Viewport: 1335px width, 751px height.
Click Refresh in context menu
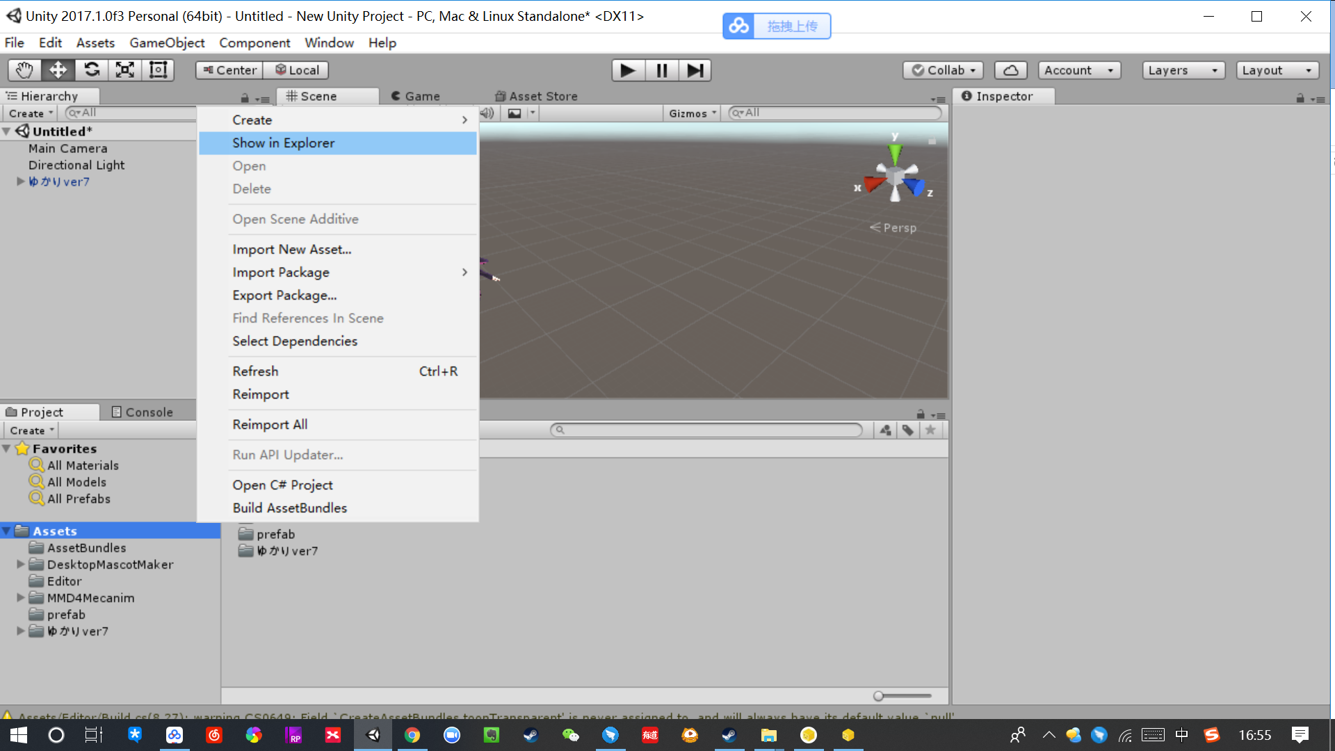pos(338,371)
